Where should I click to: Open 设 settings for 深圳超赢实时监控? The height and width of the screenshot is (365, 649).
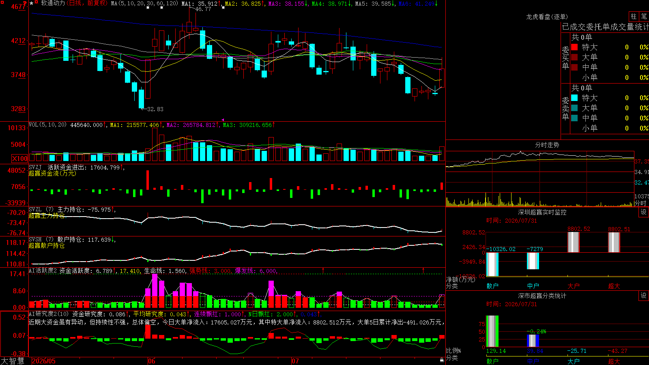[644, 212]
